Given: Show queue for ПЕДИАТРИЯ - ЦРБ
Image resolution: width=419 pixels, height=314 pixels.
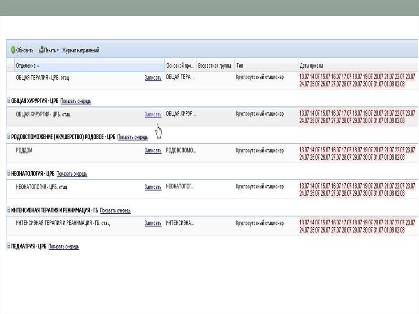Looking at the screenshot, I should pyautogui.click(x=63, y=247).
